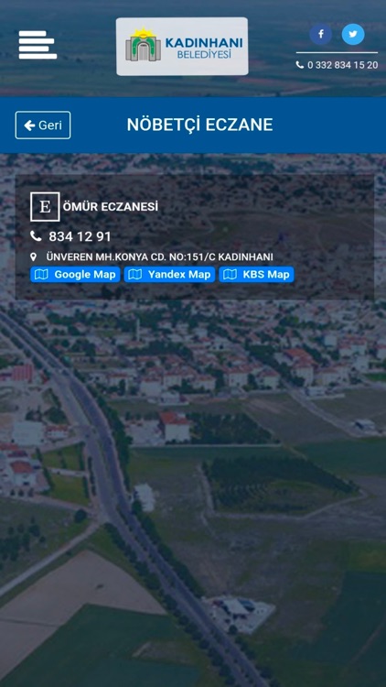Click the phone icon in the header
Screen dimensions: 386x687
(300, 65)
